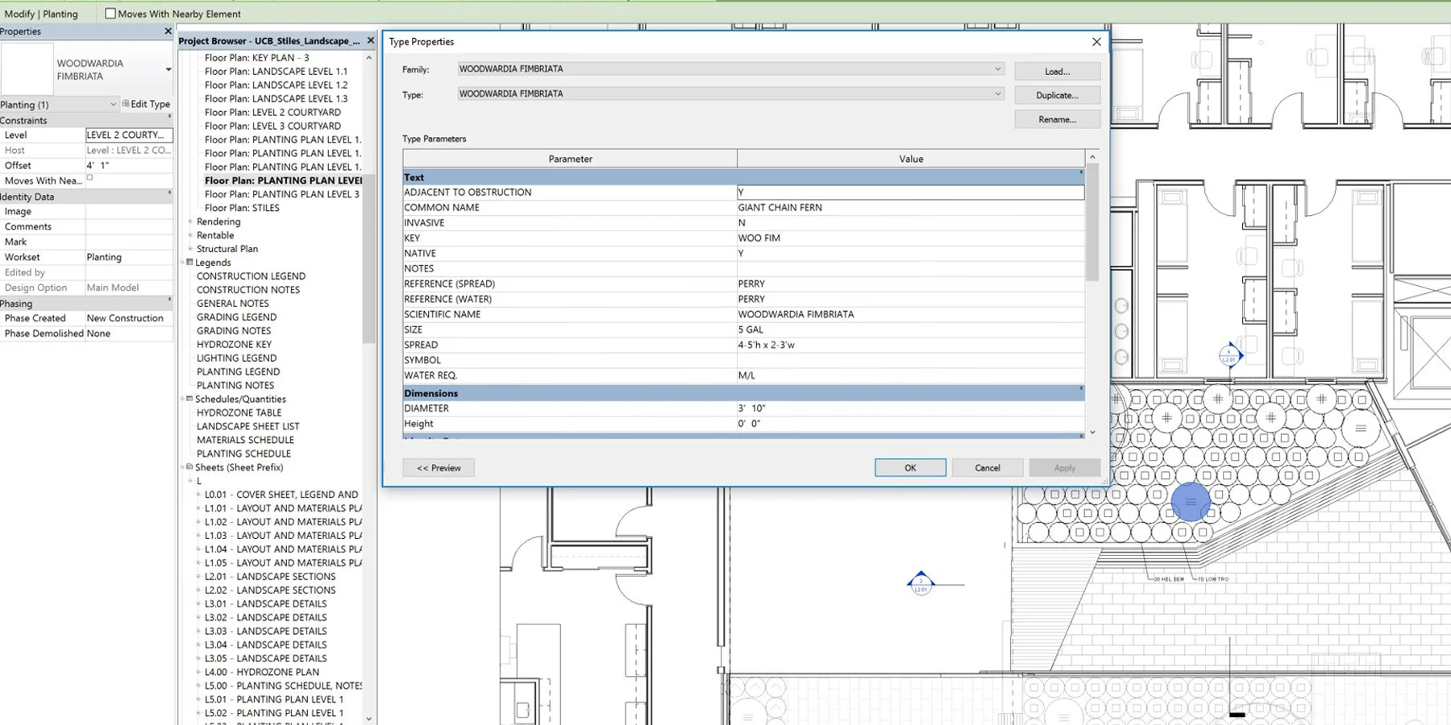Select Floor Plan: STILES view

click(242, 208)
